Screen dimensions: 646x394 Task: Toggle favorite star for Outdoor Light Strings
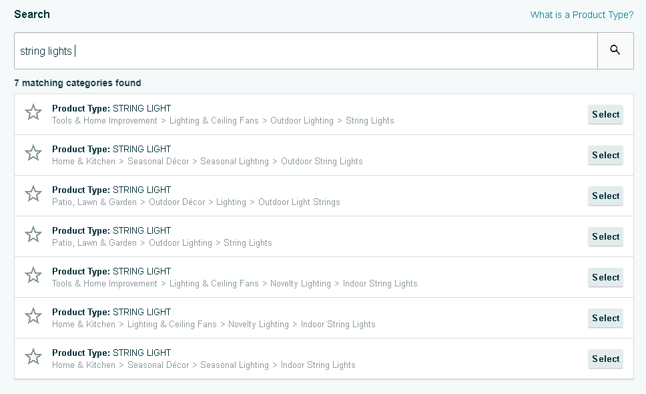[x=33, y=194]
